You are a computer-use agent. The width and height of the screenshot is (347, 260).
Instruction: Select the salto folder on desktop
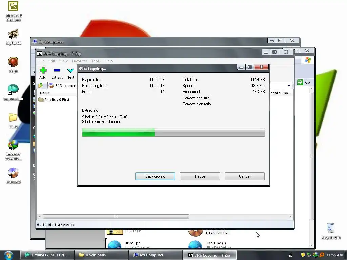13,121
